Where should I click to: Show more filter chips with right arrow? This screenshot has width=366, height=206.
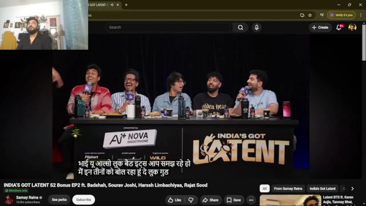click(x=352, y=189)
